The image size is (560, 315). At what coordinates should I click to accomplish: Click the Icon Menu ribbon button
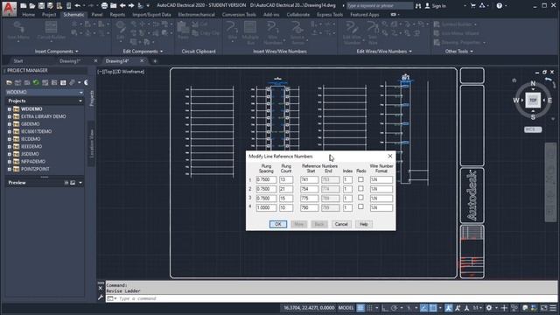click(18, 31)
